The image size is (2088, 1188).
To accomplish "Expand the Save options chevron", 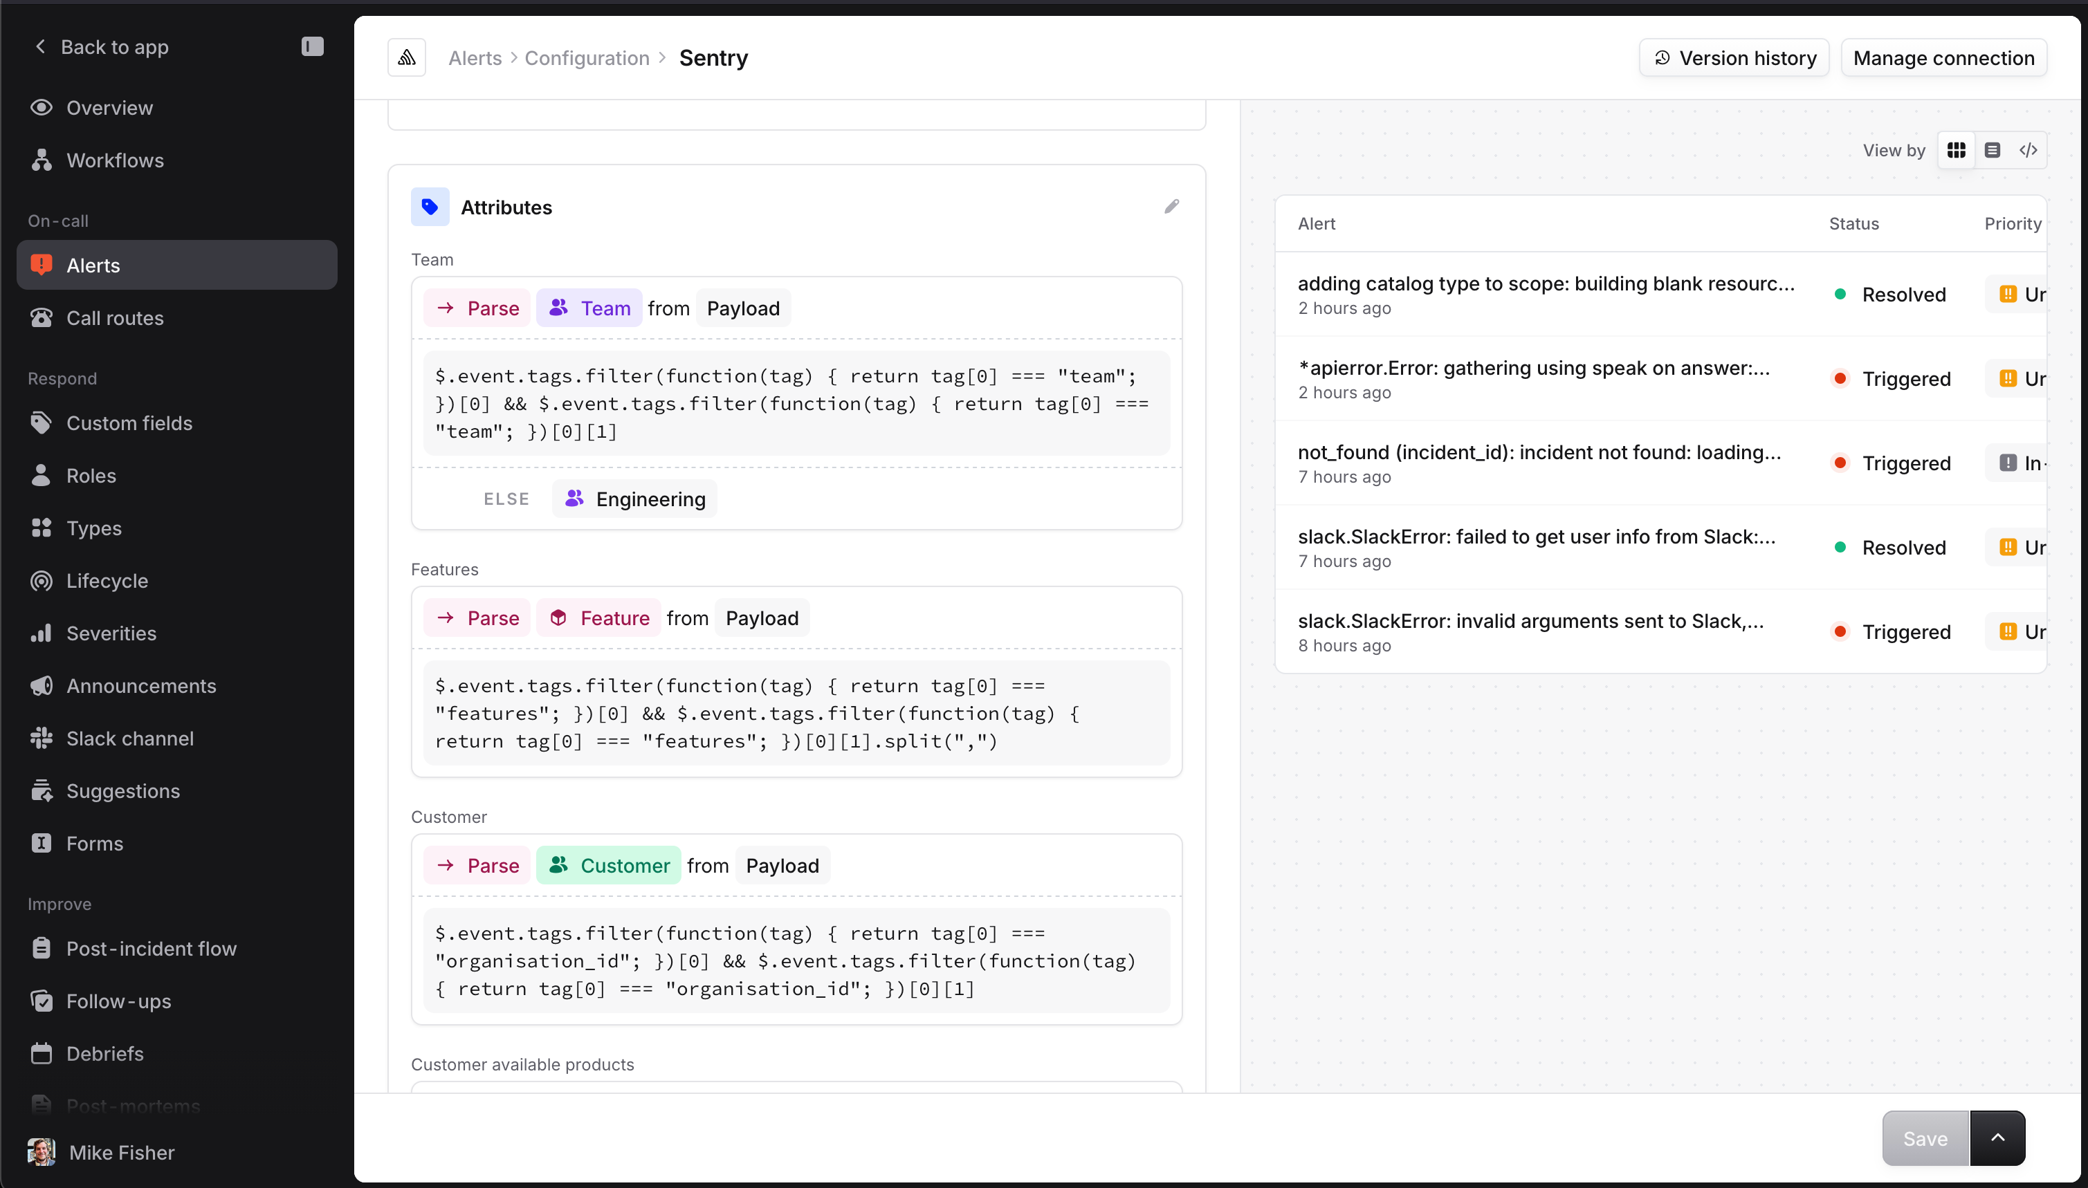I will (x=1997, y=1138).
